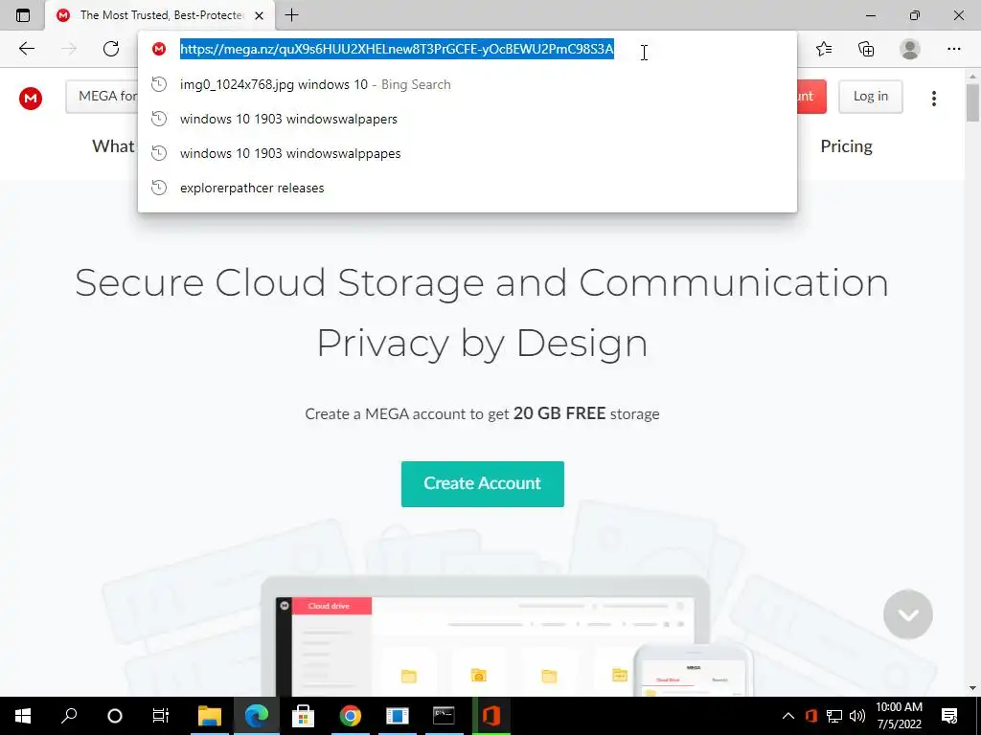Screen dimensions: 981x735
Task: Open MEGA vertical dots menu
Action: [933, 99]
